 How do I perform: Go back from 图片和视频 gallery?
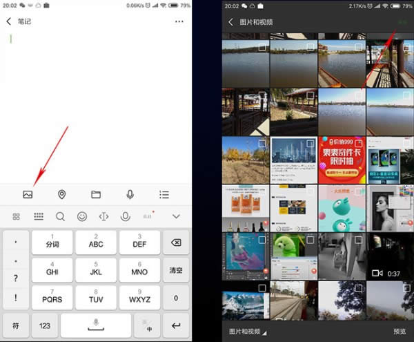(x=230, y=22)
